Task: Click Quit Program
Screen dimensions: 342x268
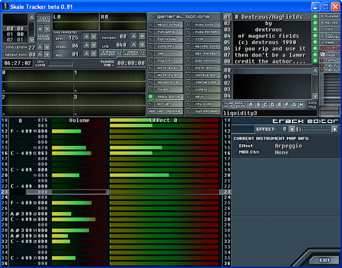Action: (206, 111)
